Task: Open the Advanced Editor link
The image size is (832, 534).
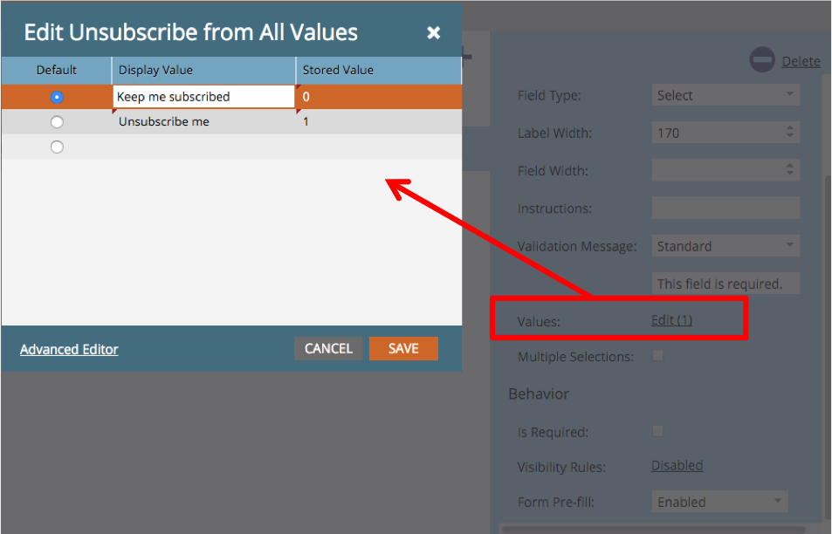Action: pos(69,349)
